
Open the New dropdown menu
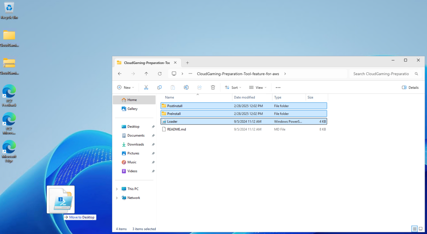pos(125,88)
